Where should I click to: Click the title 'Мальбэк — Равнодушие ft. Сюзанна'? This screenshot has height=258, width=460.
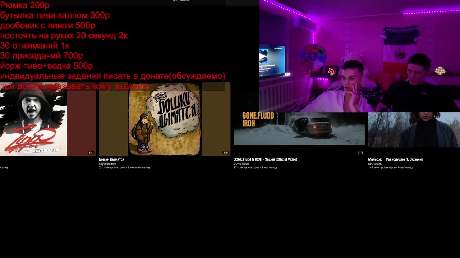click(396, 159)
